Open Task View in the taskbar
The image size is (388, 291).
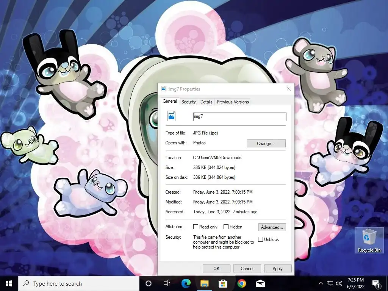(167, 283)
